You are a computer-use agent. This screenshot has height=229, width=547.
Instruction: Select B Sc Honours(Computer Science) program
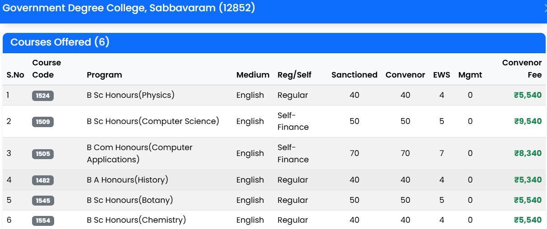pyautogui.click(x=153, y=121)
